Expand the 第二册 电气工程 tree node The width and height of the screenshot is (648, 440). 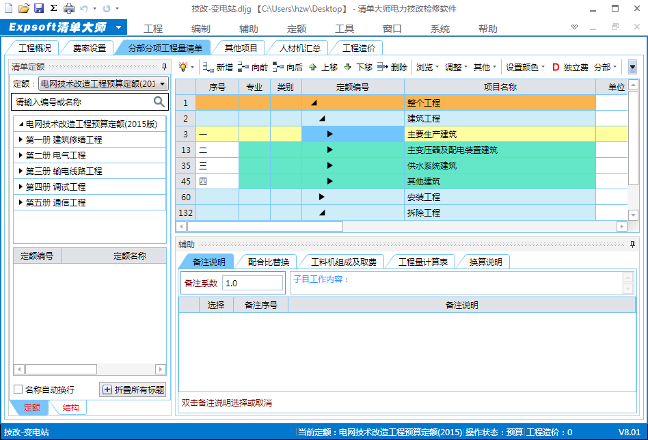[x=21, y=155]
